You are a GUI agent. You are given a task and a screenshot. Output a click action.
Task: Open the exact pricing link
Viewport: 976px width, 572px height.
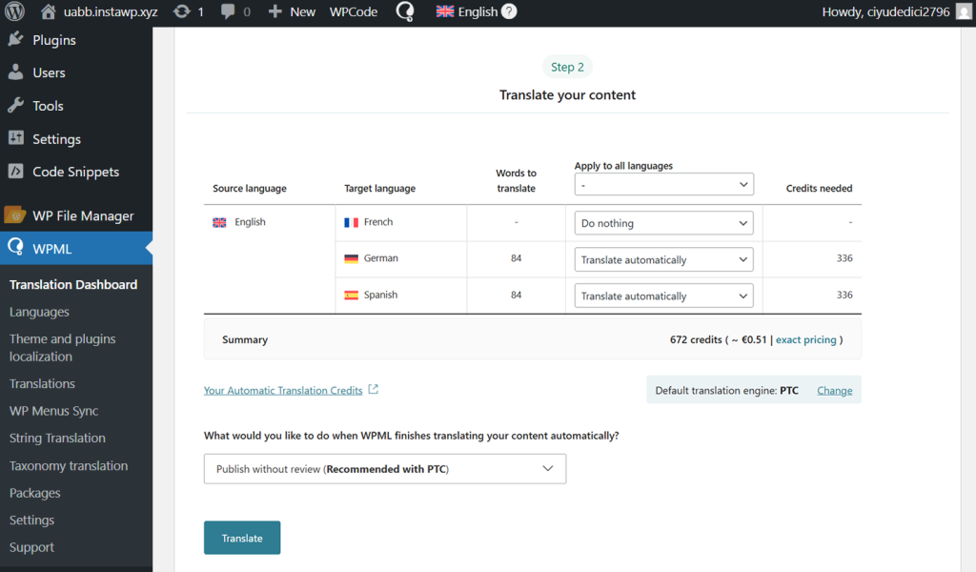805,339
